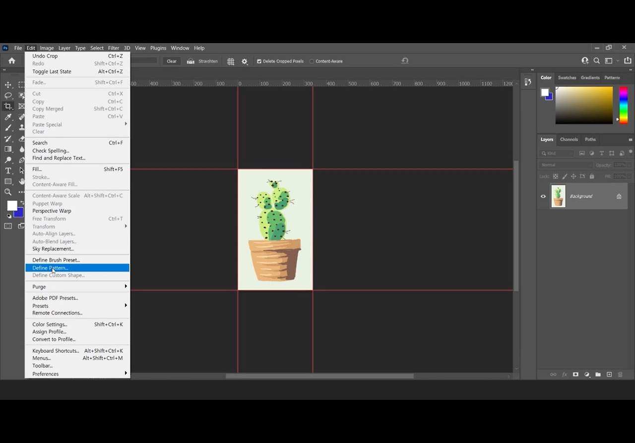Open the crop settings gear icon
Image resolution: width=635 pixels, height=443 pixels.
pos(245,61)
